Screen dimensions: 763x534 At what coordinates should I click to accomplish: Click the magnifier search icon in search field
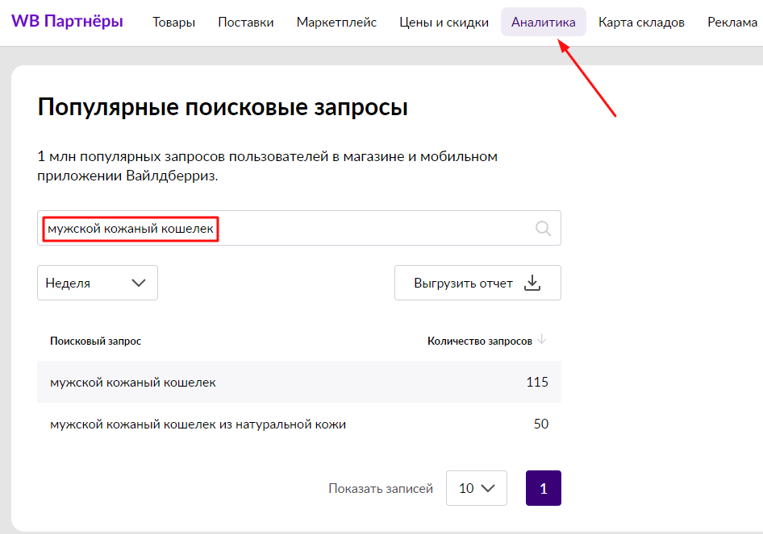coord(544,229)
